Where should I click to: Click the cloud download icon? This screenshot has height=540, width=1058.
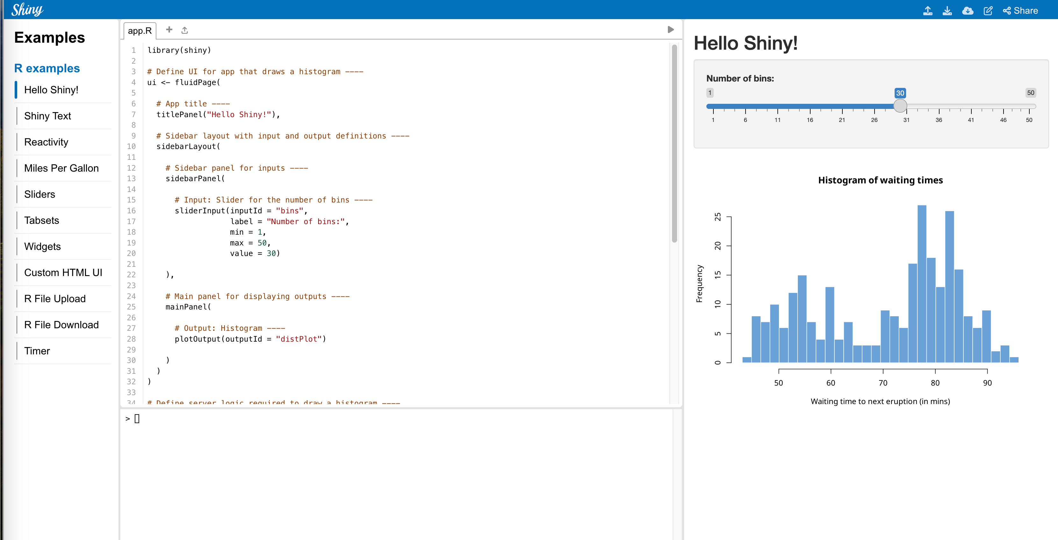coord(967,11)
